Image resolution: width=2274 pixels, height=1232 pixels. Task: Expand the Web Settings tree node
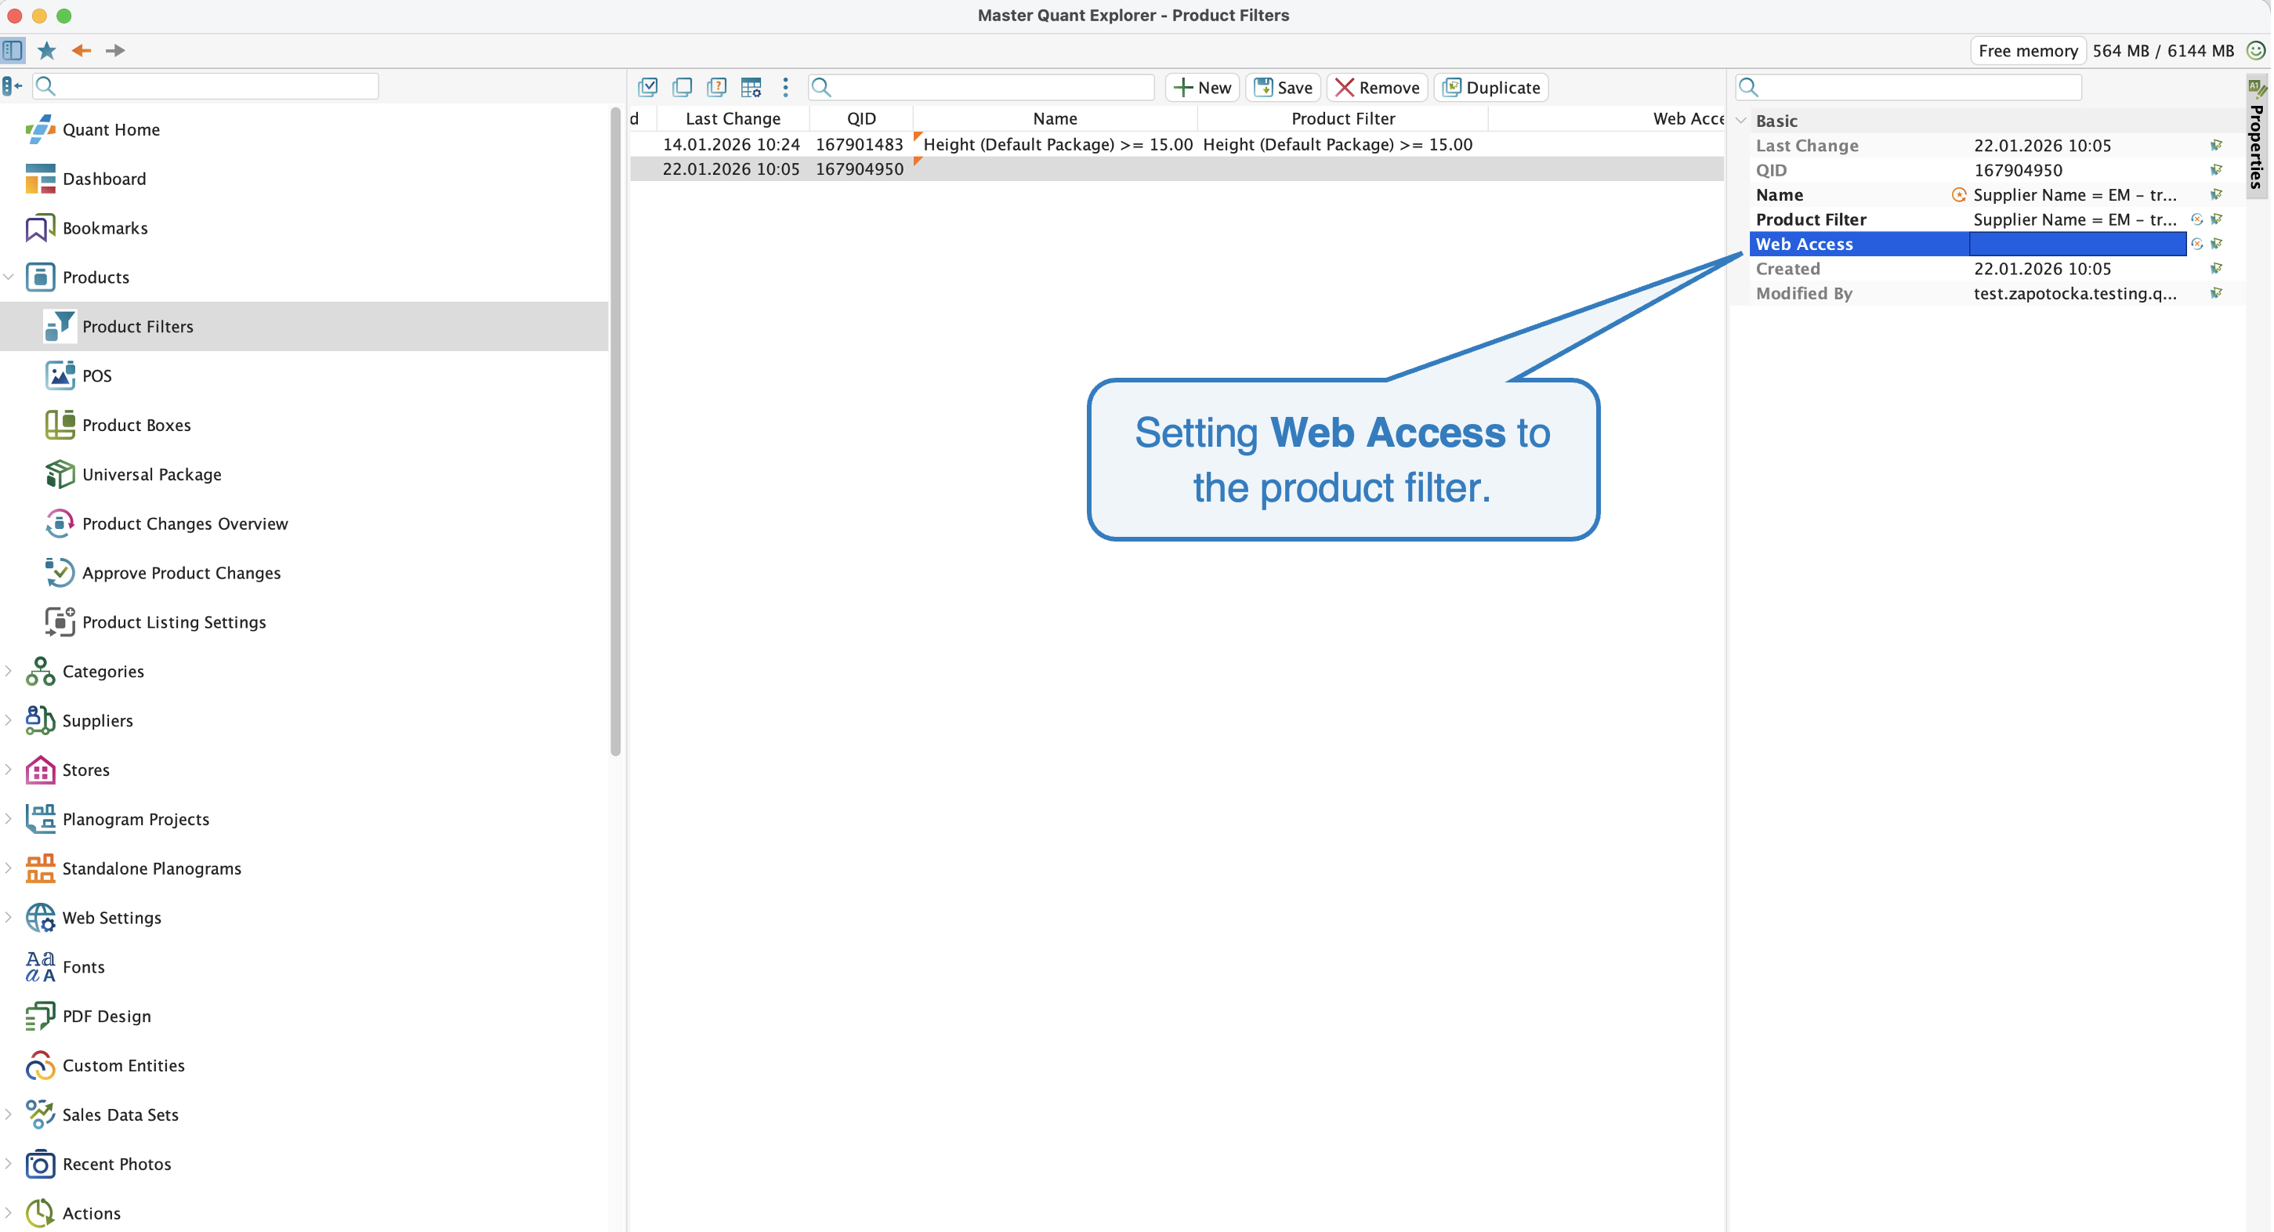(x=9, y=918)
